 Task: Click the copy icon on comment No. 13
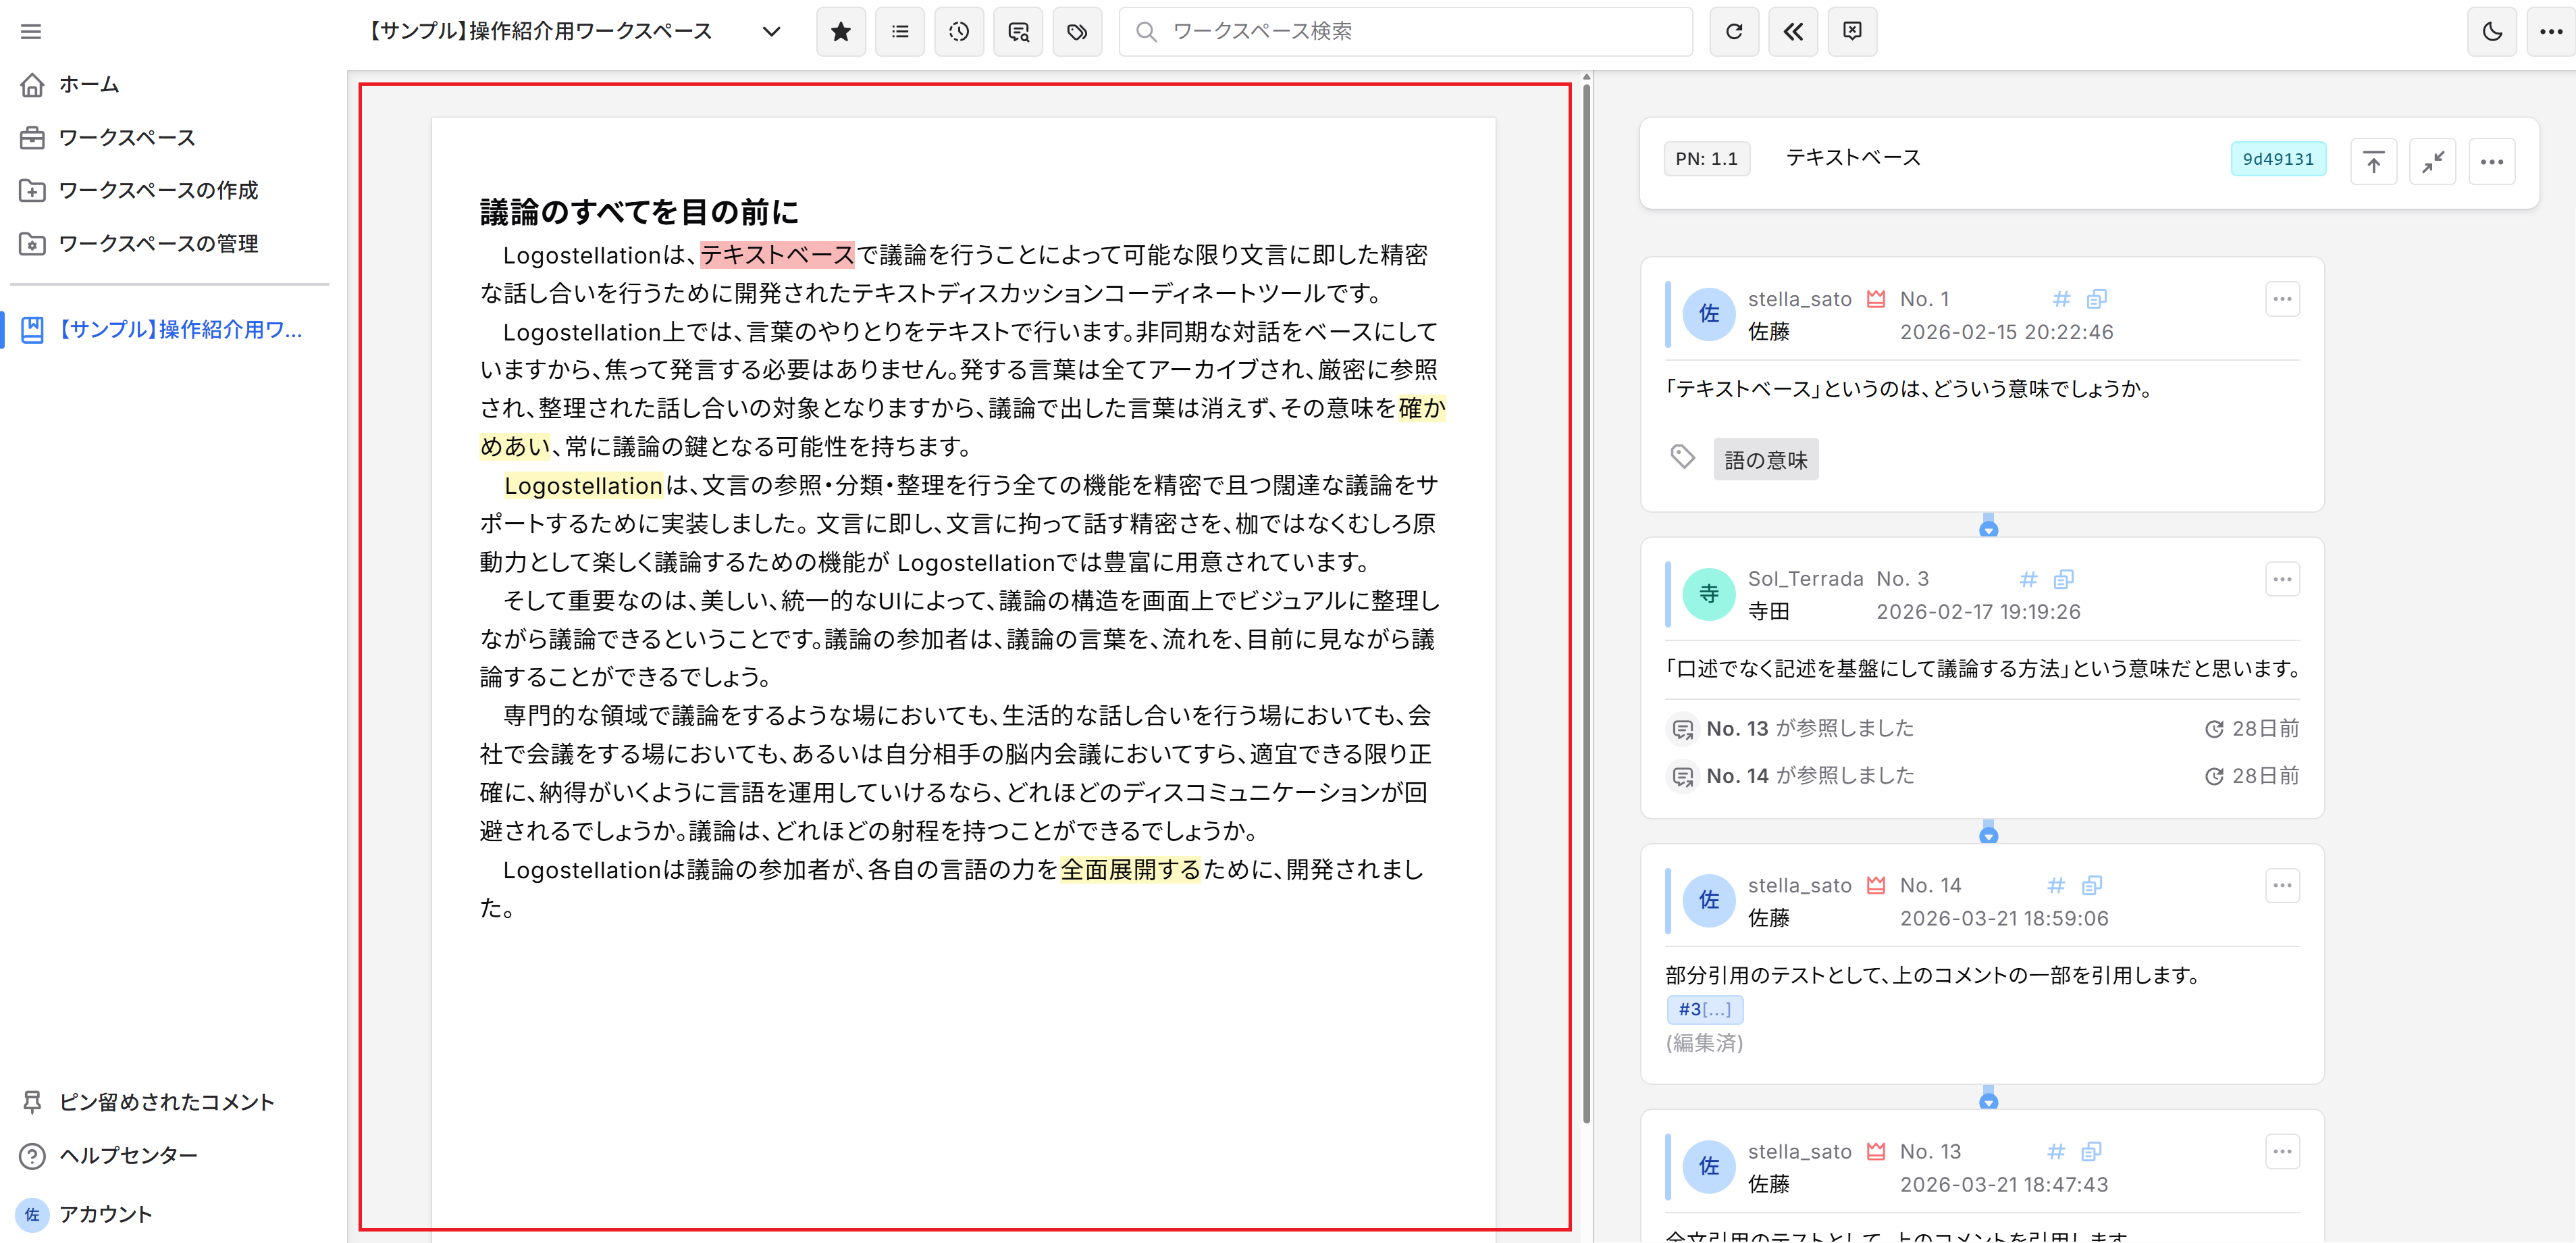click(2091, 1152)
